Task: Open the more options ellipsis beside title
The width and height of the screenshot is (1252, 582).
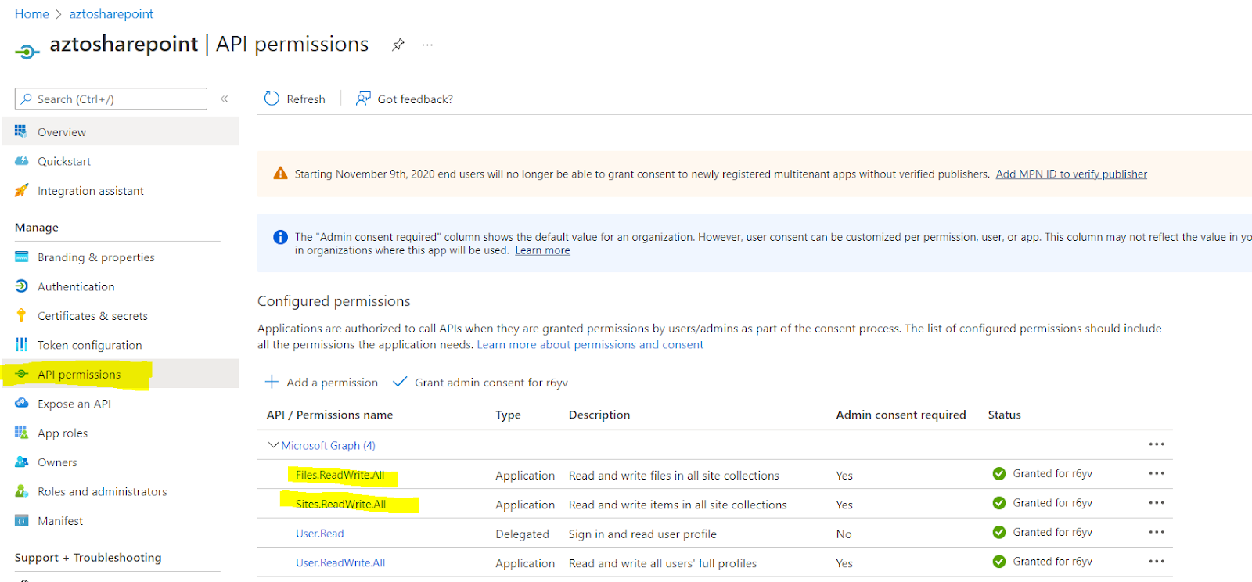Action: click(x=427, y=45)
